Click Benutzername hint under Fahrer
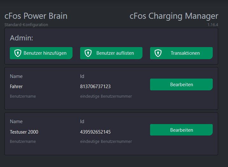 click(23, 96)
